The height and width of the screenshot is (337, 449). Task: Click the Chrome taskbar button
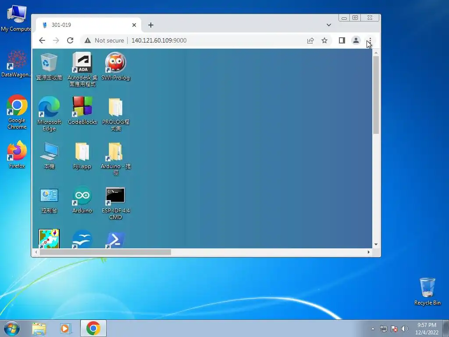tap(93, 328)
